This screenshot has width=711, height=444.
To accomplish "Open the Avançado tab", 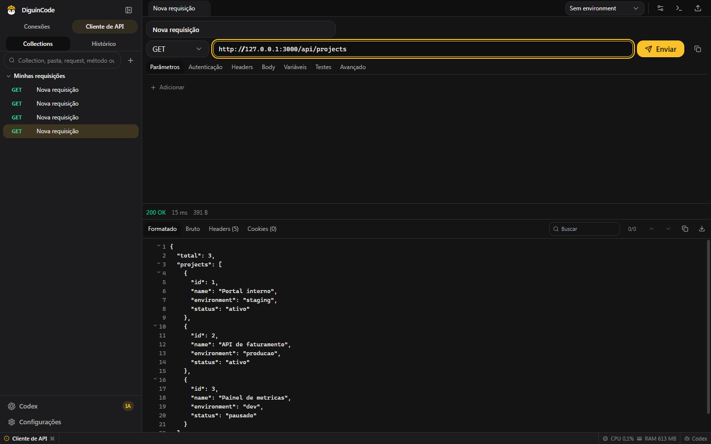I will (353, 67).
